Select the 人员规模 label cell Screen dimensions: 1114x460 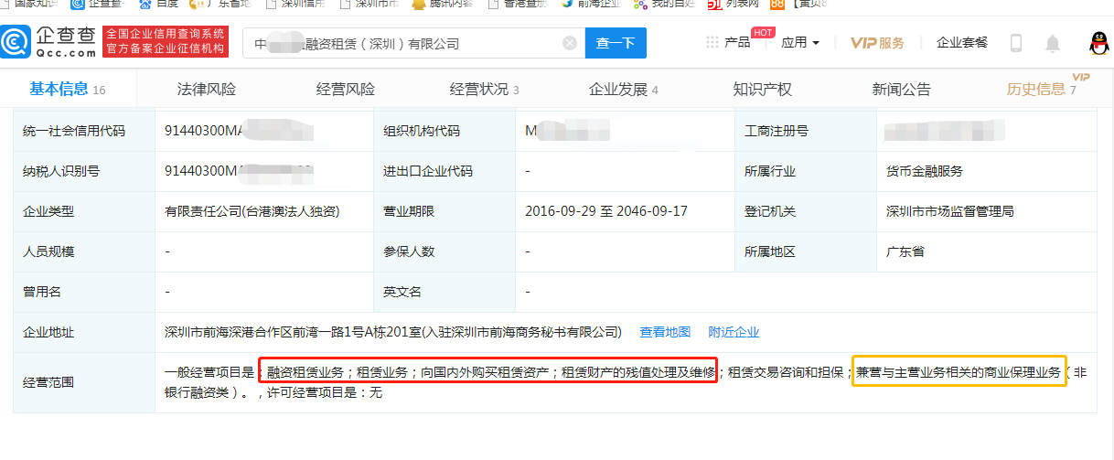84,251
